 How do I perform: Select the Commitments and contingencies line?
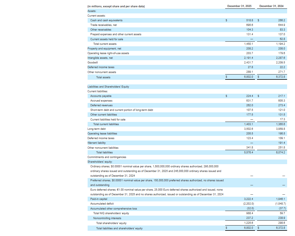(x=107, y=157)
